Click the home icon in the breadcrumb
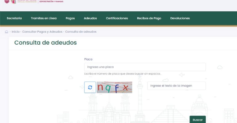 coord(6,32)
